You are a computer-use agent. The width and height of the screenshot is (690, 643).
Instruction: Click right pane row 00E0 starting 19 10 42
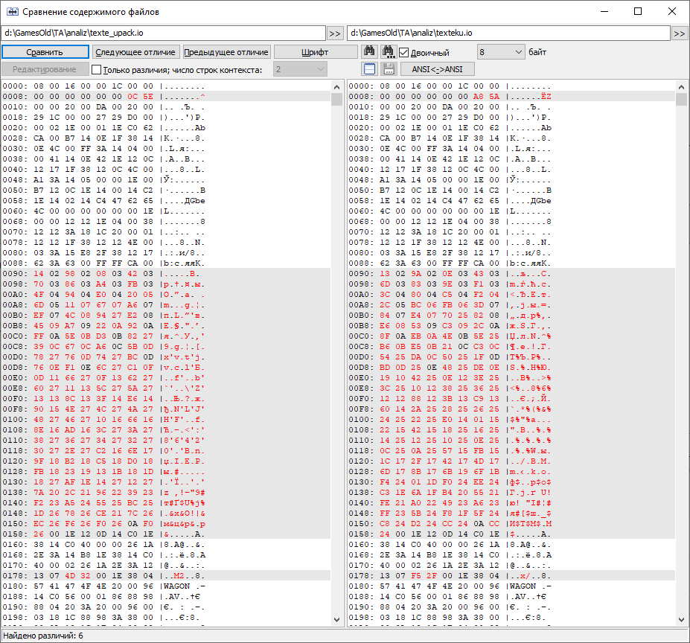[511, 377]
